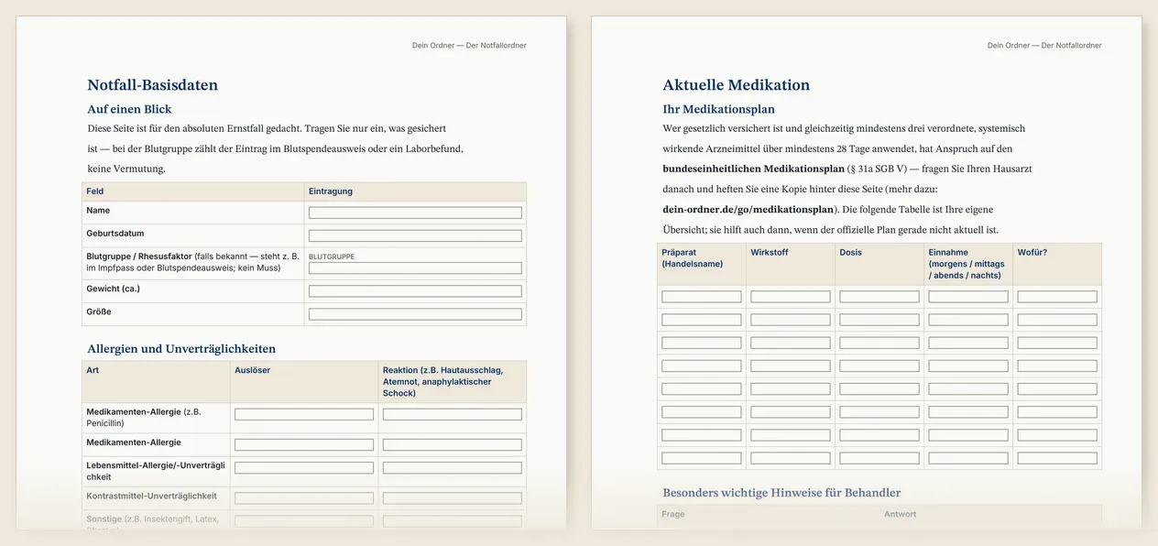Click 'Dein Ordner — Der Notfallordner' header on Aktuelle Medikation page
Image resolution: width=1158 pixels, height=546 pixels.
(1044, 45)
